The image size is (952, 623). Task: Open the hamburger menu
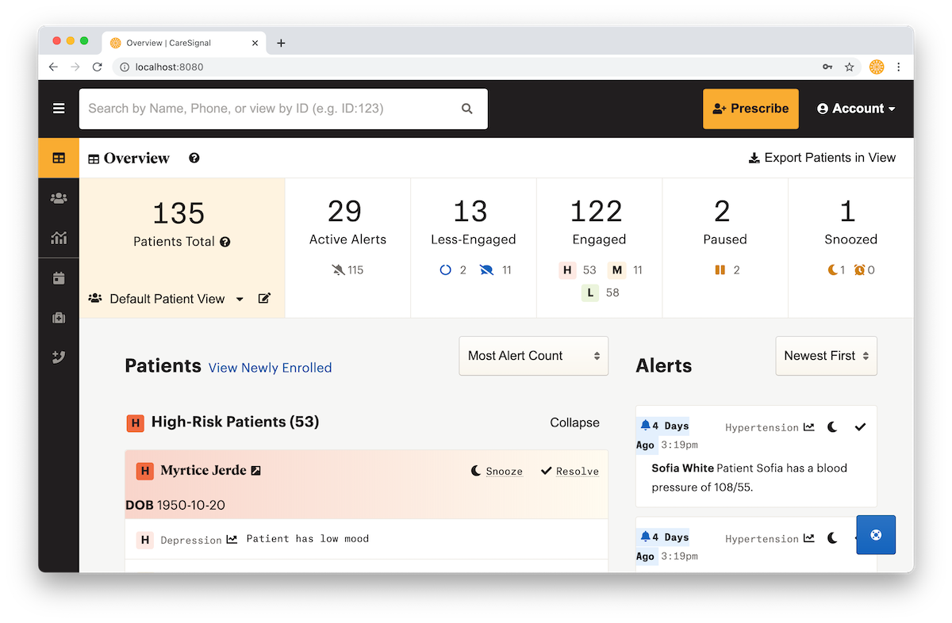[x=59, y=109]
